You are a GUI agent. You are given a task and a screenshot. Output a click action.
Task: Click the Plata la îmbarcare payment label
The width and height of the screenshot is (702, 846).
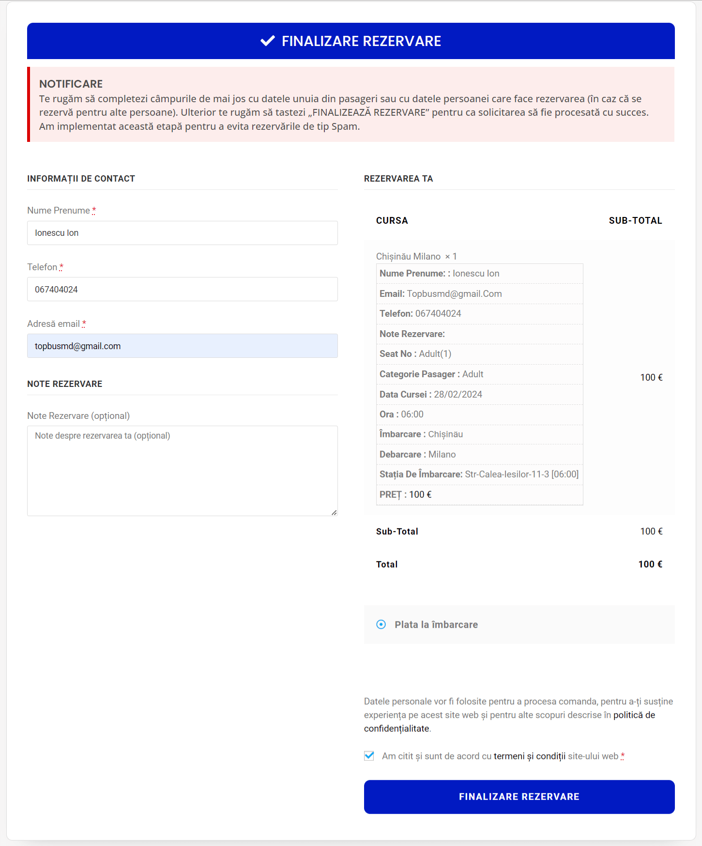[436, 625]
